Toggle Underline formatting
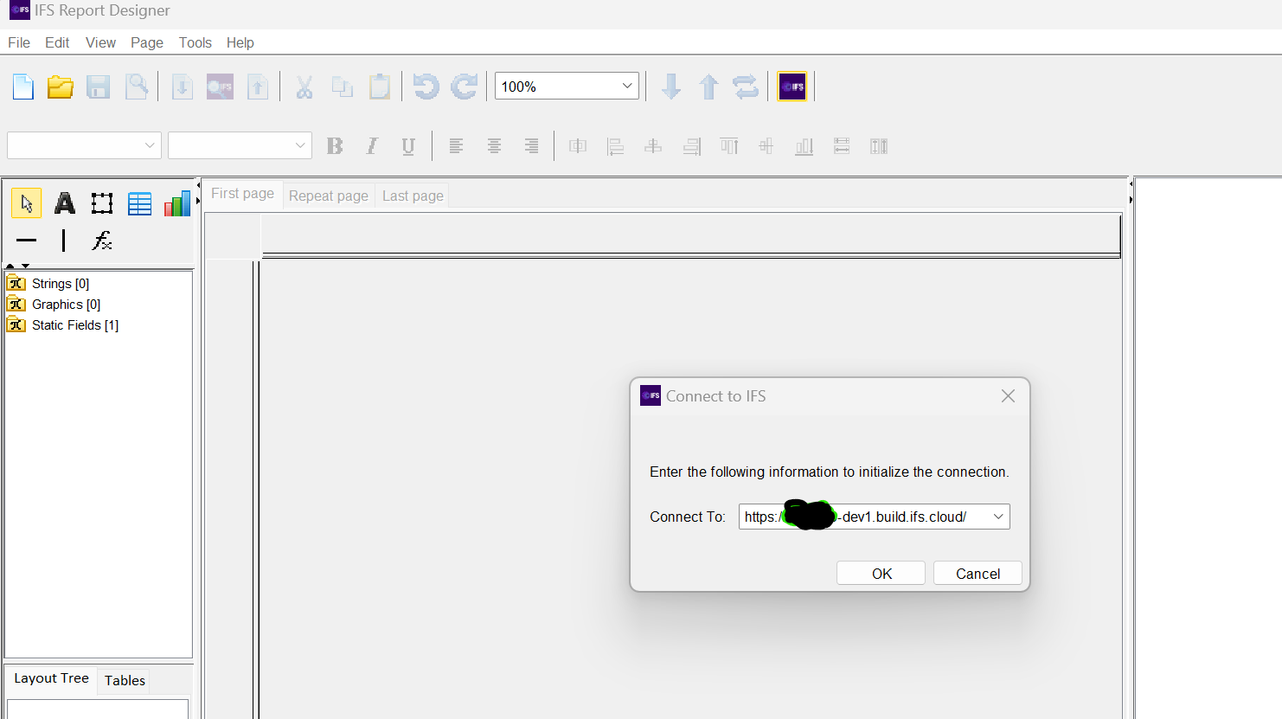Screen dimensions: 1282x719 coord(408,146)
